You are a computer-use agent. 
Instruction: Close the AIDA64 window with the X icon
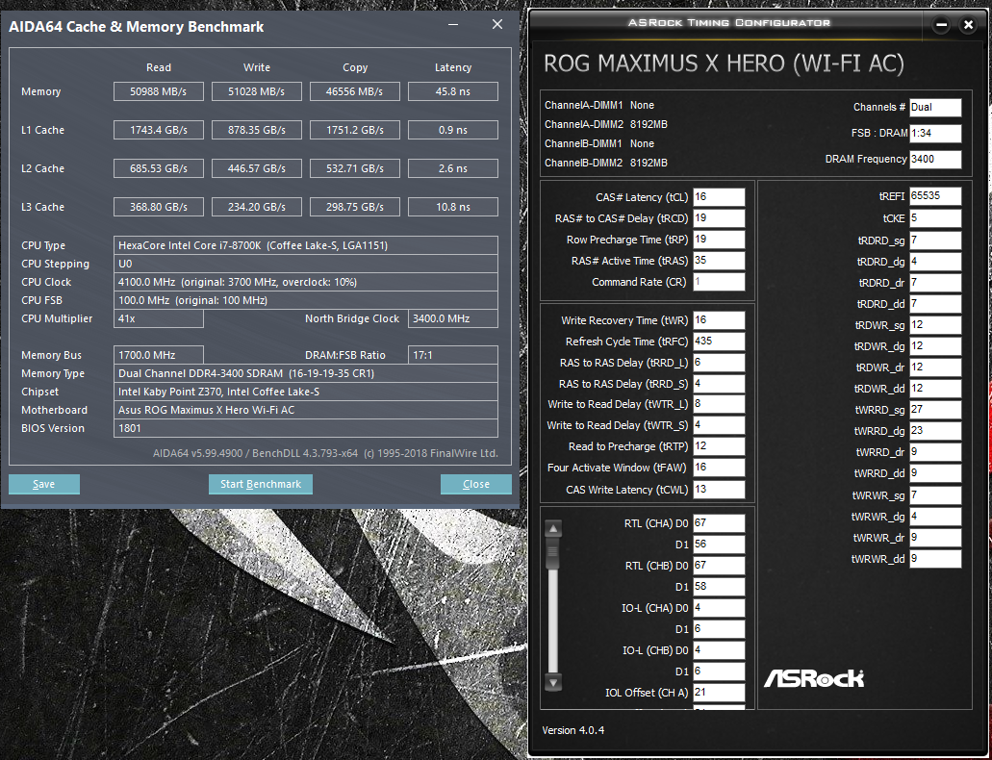coord(497,25)
